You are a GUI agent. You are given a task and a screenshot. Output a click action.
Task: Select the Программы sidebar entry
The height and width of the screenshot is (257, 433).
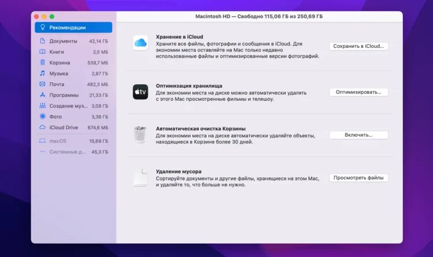click(73, 95)
